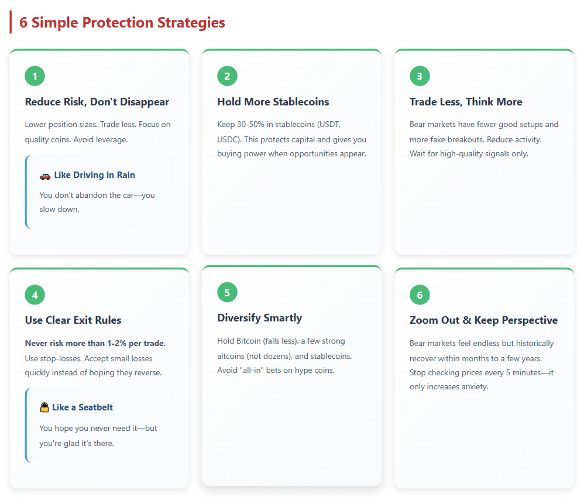584x497 pixels.
Task: Click the stablecoins description paragraph
Action: 291,139
